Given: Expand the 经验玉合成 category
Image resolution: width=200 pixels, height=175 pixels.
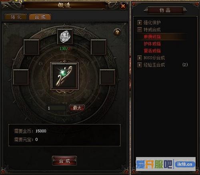Looking at the screenshot, I should pyautogui.click(x=140, y=65).
